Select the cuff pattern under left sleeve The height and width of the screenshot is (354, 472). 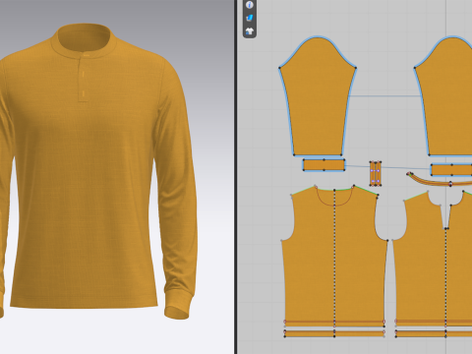click(x=324, y=165)
